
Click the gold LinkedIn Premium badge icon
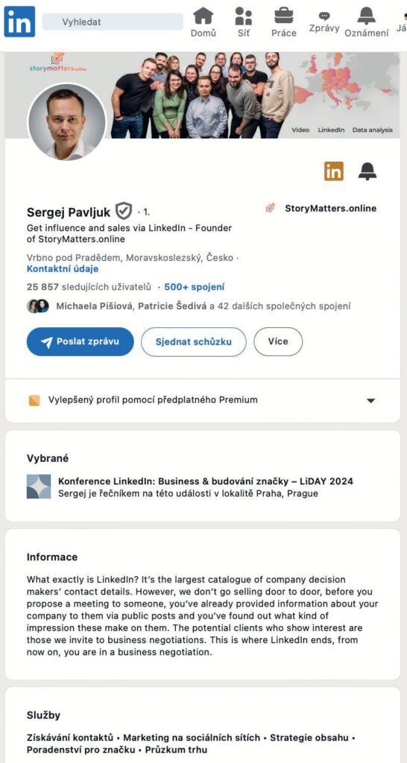pyautogui.click(x=333, y=171)
